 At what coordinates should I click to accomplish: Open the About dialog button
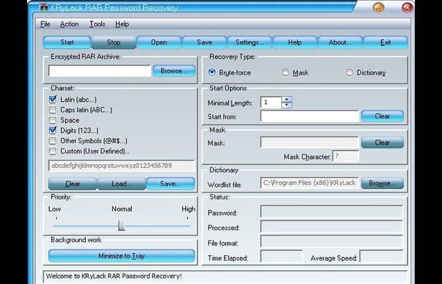(x=340, y=42)
